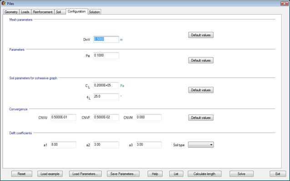Click Load example button
This screenshot has width=290, height=181.
coord(50,174)
